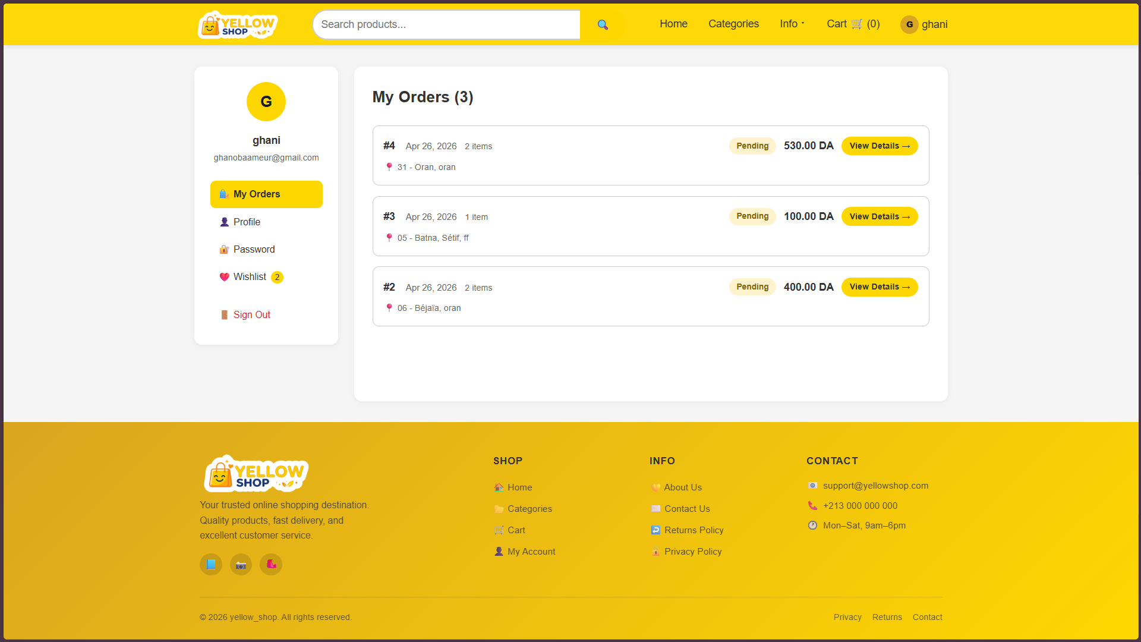Click the location pin for Batna order

pyautogui.click(x=389, y=238)
